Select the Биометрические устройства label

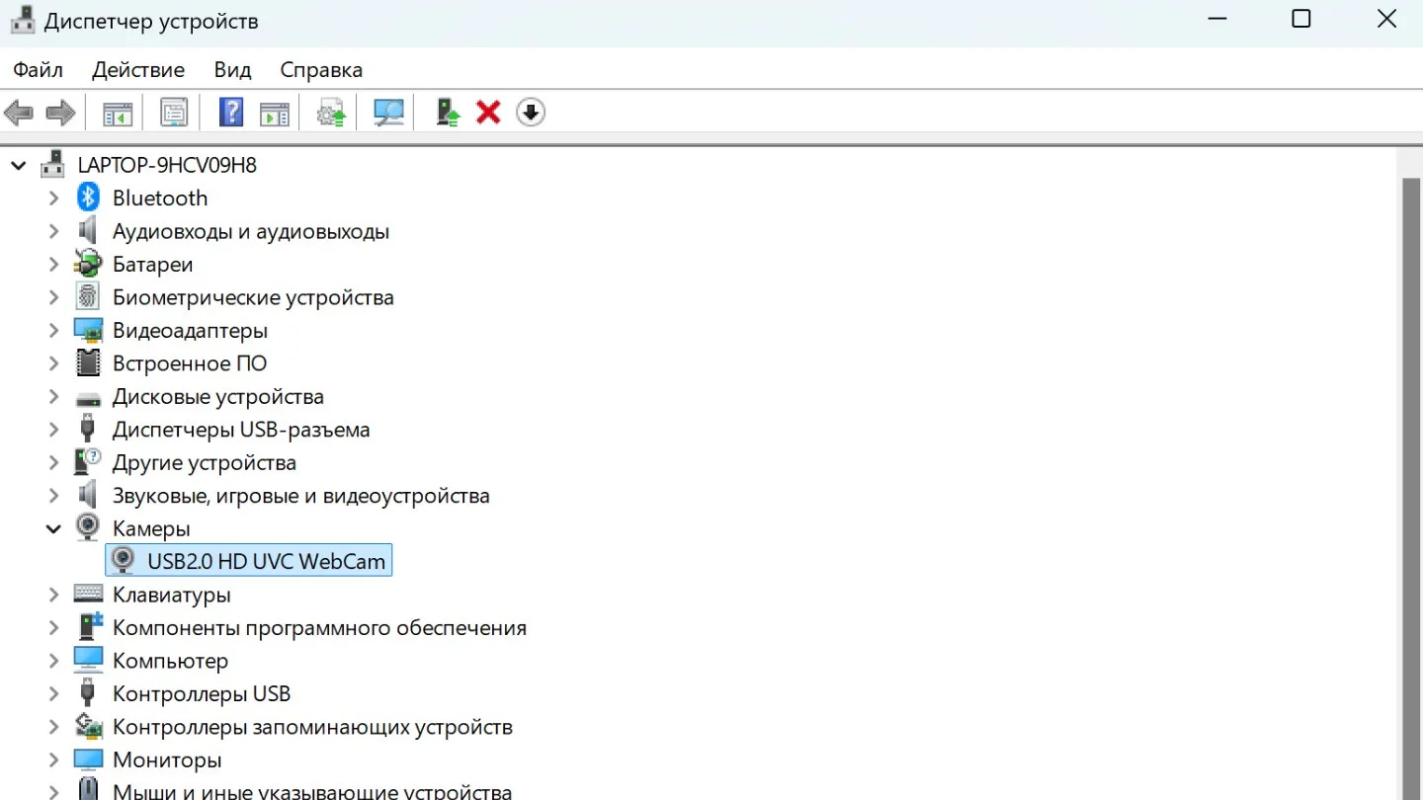253,297
